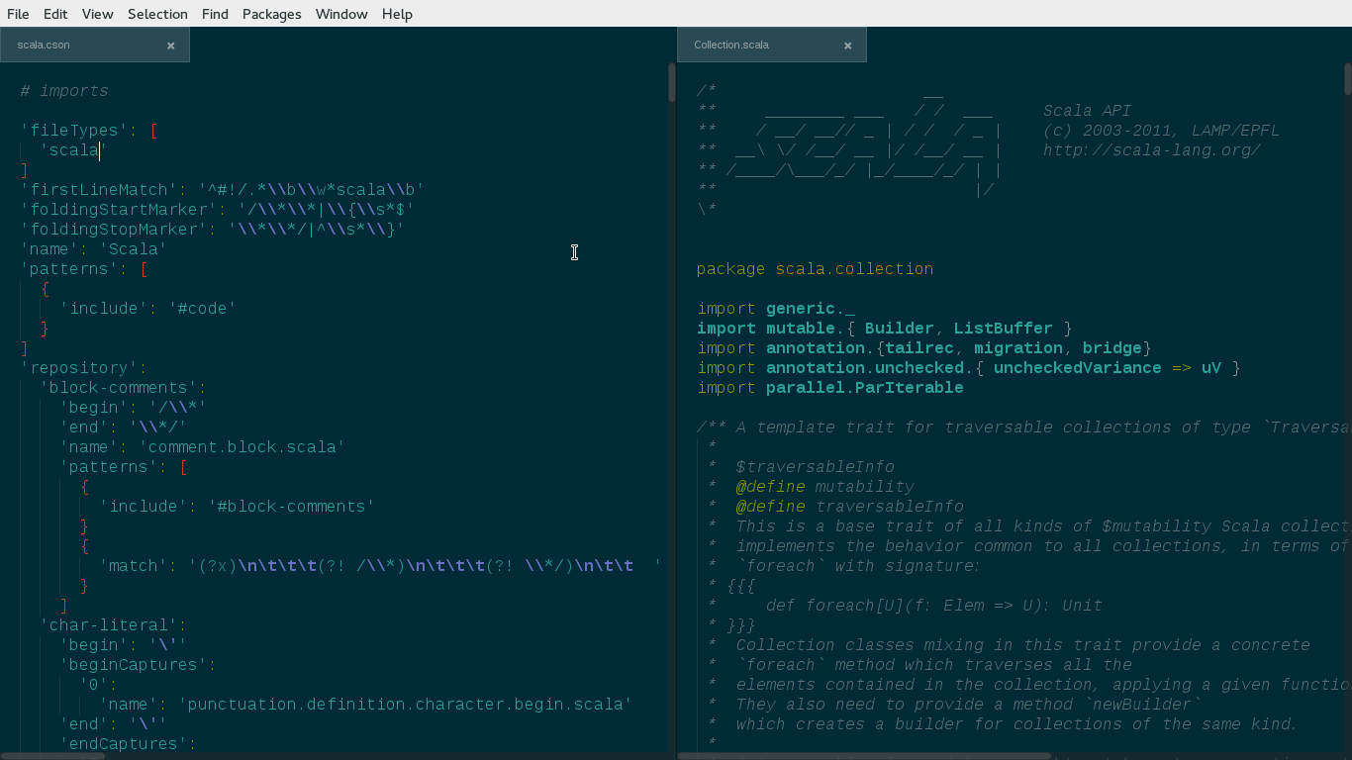Click the http://scala-lang.org/ URL text

point(1152,149)
